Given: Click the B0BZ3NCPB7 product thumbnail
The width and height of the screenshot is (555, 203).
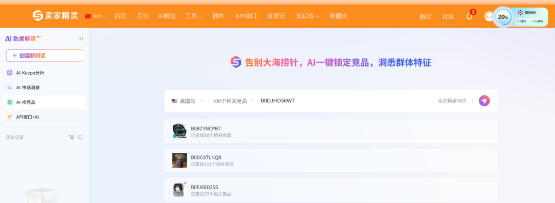Looking at the screenshot, I should click(x=179, y=131).
